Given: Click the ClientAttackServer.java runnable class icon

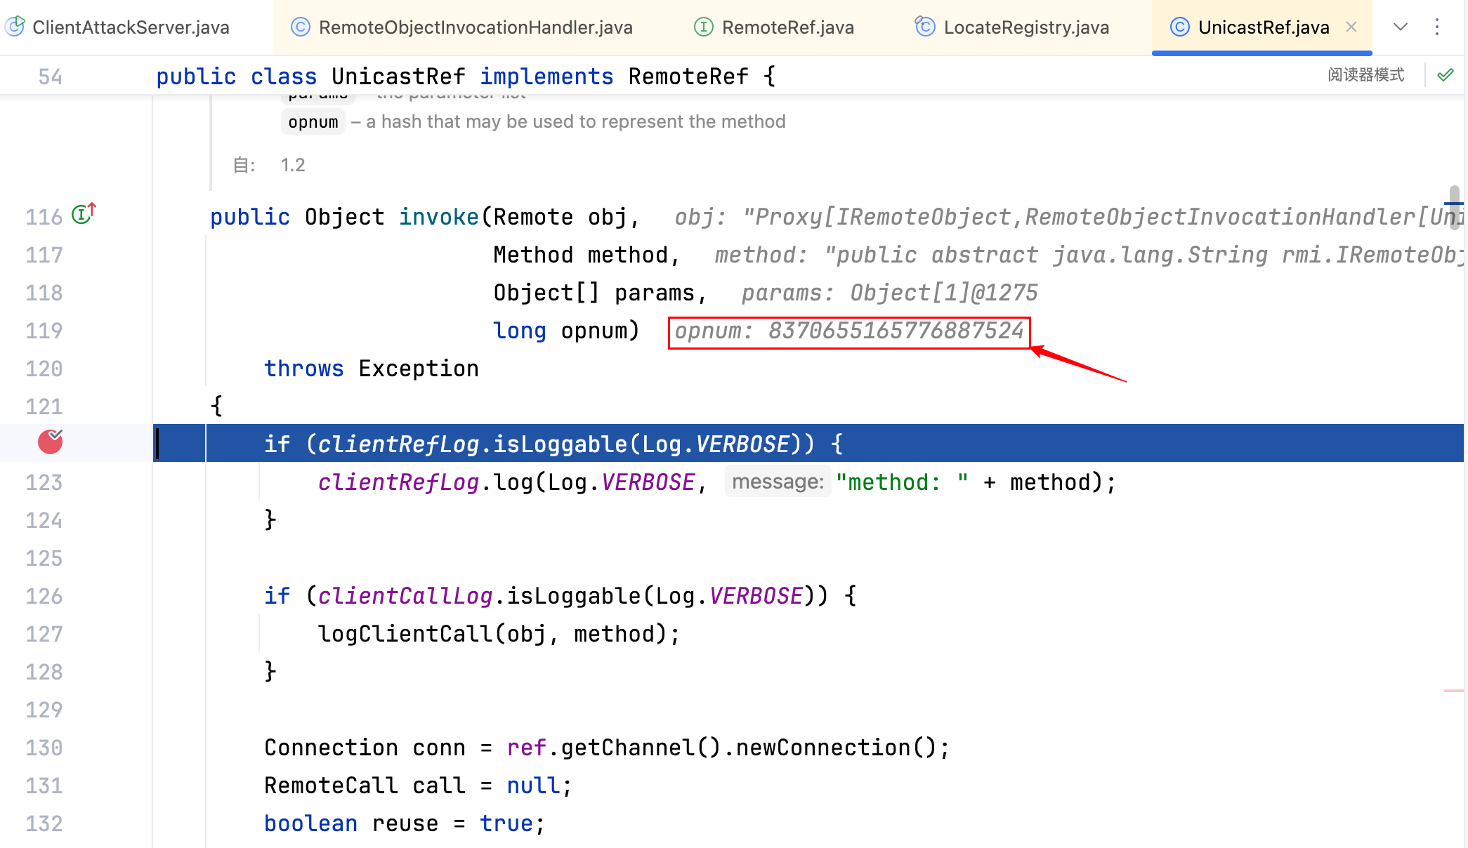Looking at the screenshot, I should tap(15, 27).
